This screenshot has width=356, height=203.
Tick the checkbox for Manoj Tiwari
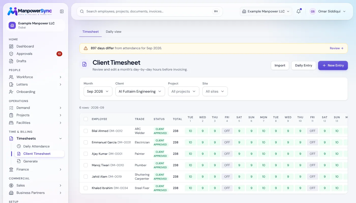[86, 165]
